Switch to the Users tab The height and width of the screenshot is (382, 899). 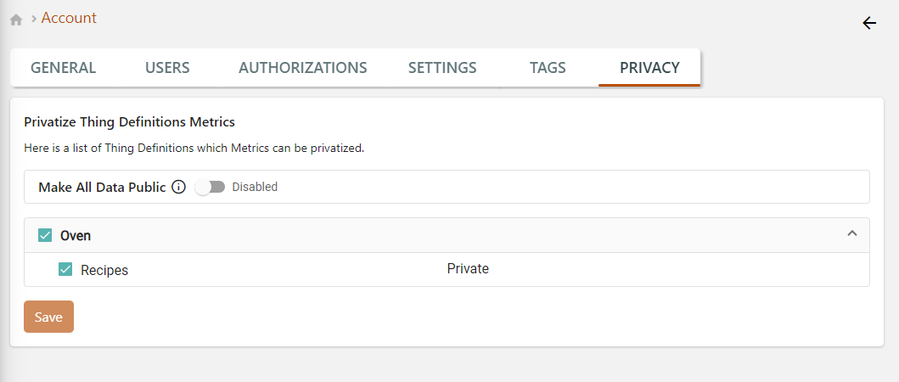click(167, 68)
